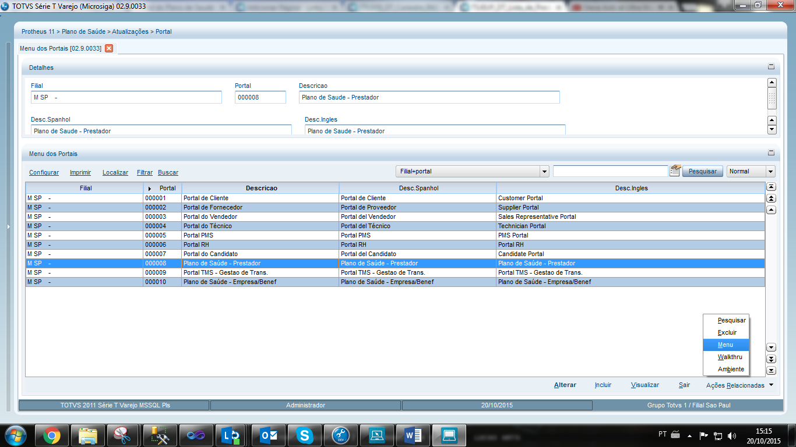Open Windows Explorer from the taskbar

click(x=87, y=435)
